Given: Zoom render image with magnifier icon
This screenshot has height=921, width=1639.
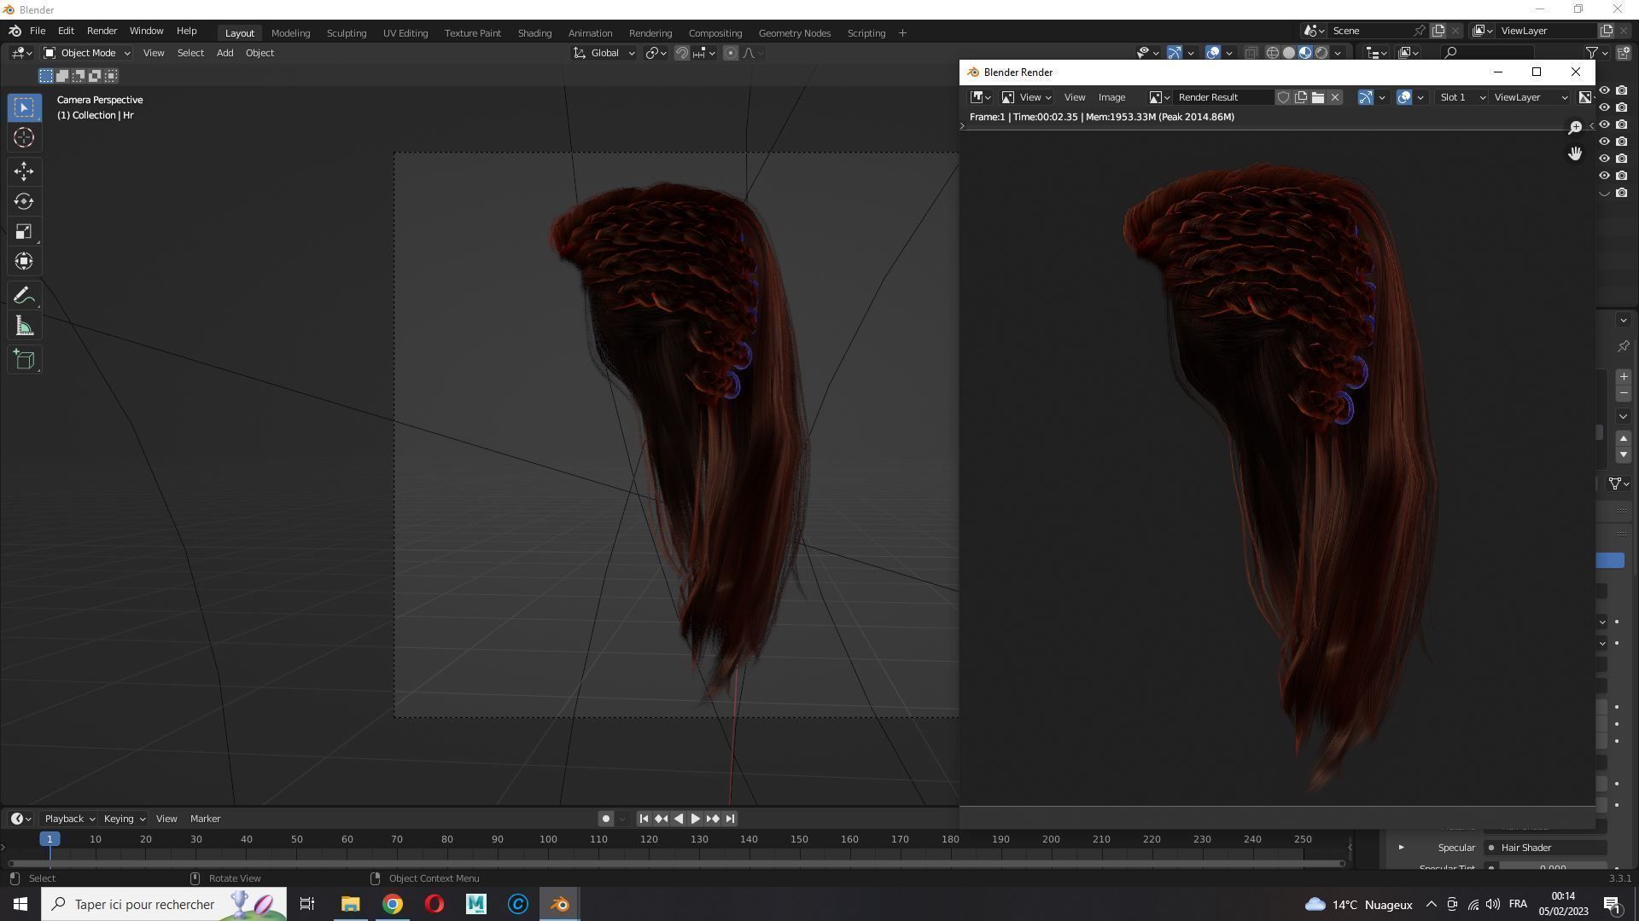Looking at the screenshot, I should [x=1575, y=127].
